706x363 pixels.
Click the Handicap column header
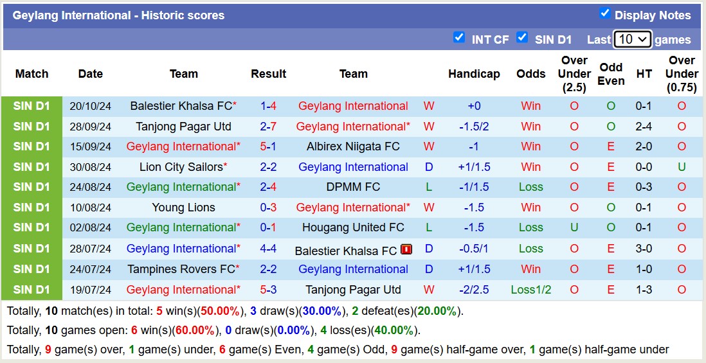click(x=474, y=74)
